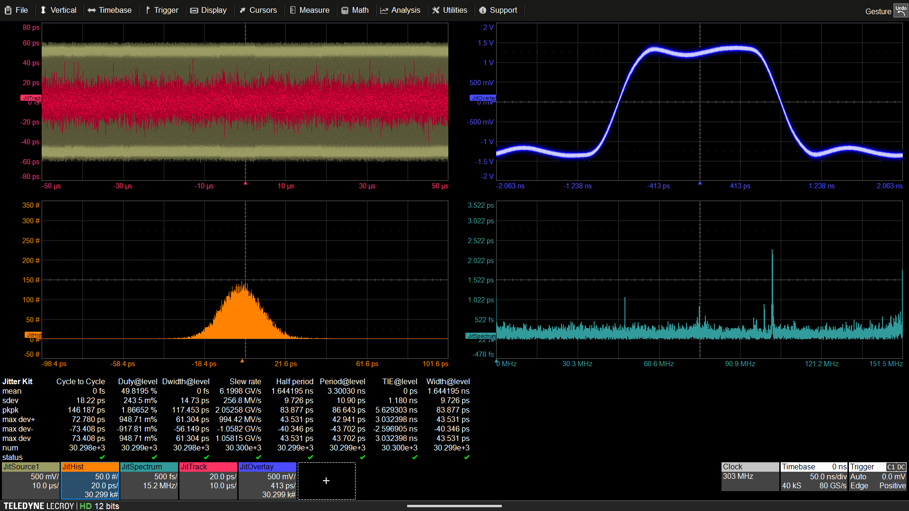The image size is (909, 511).
Task: Click the Cursors menu icon
Action: point(243,10)
